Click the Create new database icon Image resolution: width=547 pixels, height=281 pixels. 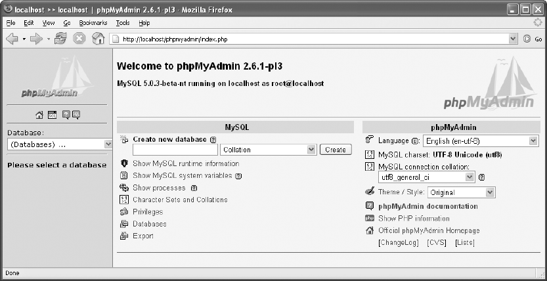pos(124,139)
